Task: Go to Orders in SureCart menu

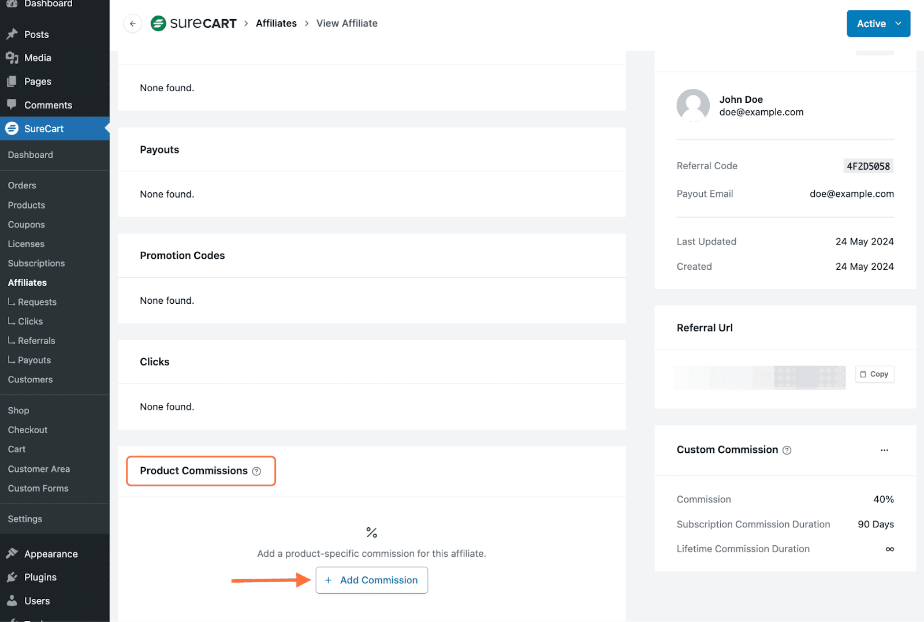Action: click(x=22, y=185)
